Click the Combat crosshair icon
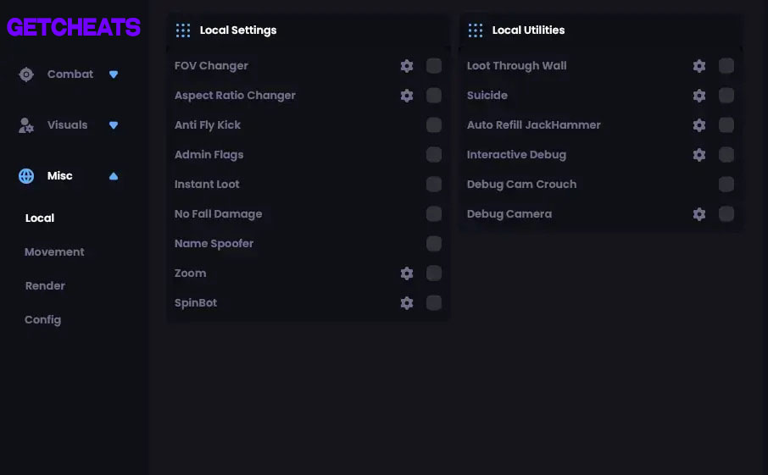The height and width of the screenshot is (475, 768). click(x=26, y=75)
